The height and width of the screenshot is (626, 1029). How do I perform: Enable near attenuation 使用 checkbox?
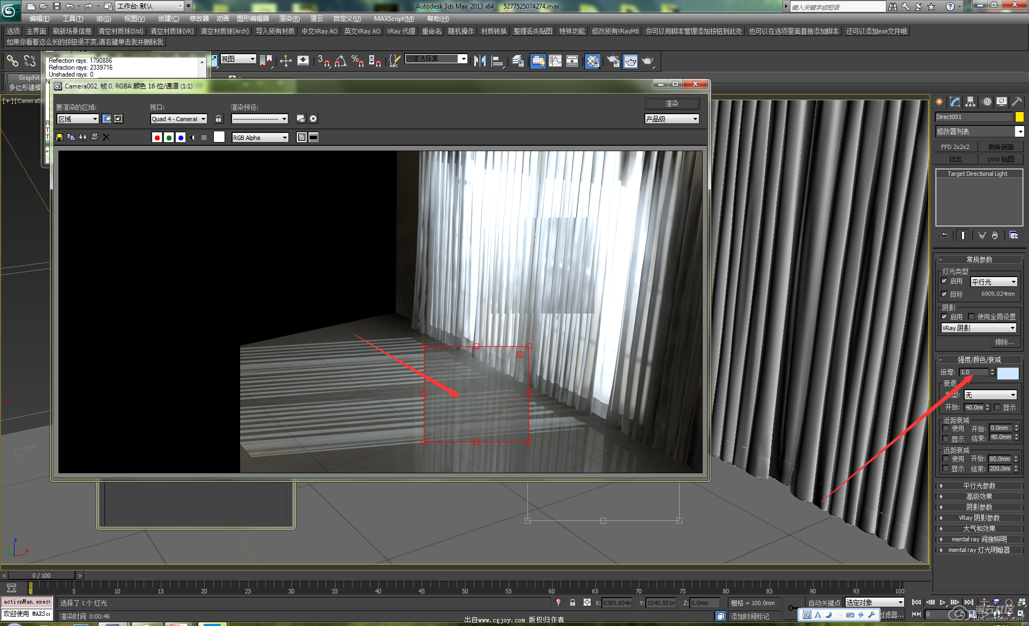coord(945,428)
